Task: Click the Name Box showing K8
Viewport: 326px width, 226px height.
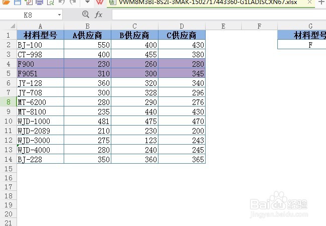Action: (x=28, y=15)
